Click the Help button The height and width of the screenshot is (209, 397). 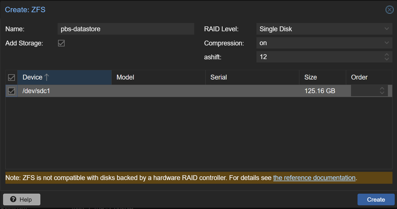pyautogui.click(x=22, y=200)
